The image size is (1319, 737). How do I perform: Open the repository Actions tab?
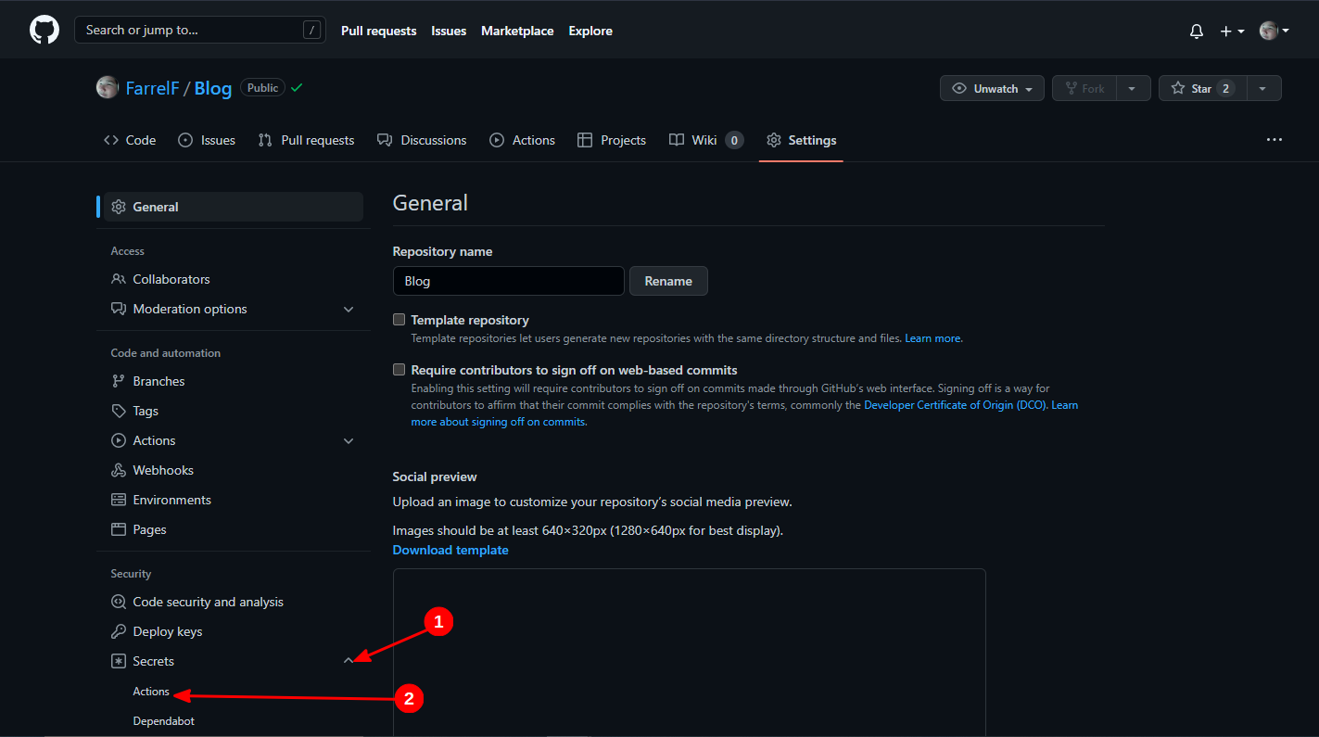(522, 140)
